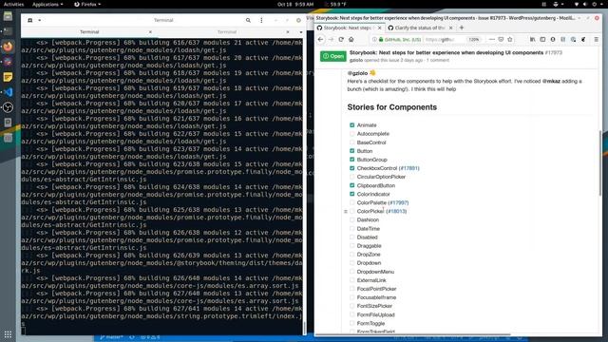608x342 pixels.
Task: Click the Firefox page vertical scrollbar
Action: pos(600,162)
